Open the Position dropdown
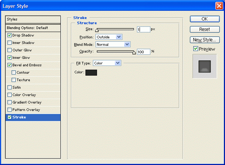 (109, 37)
